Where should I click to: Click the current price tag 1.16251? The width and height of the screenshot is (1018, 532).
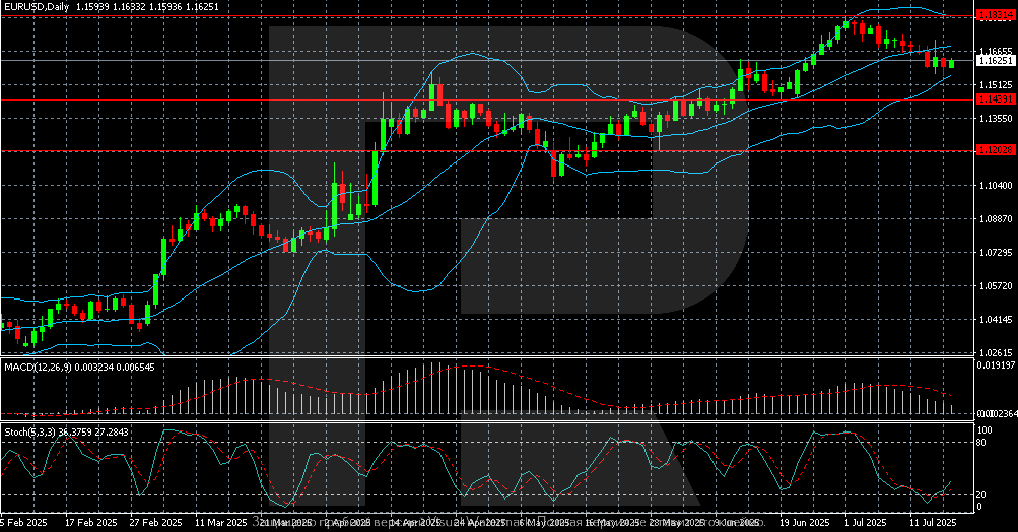pos(995,60)
